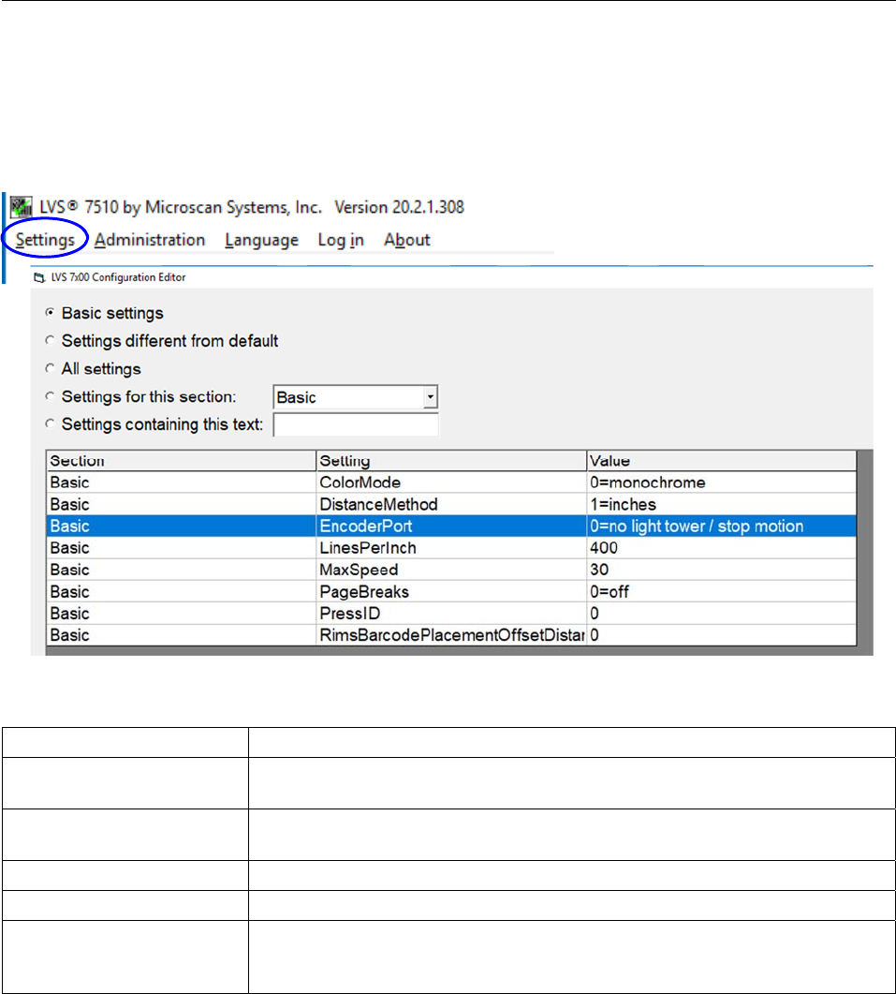Choose the All settings radio button

pos(50,368)
